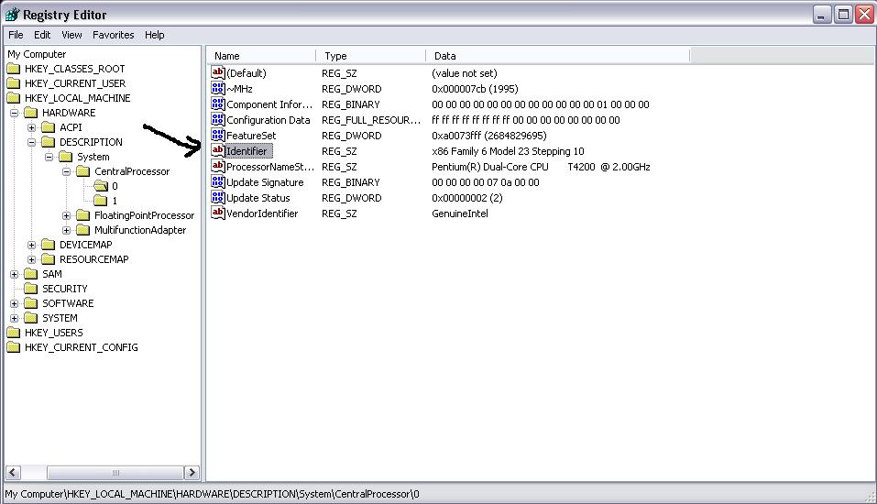Sort values by the Name column header
Image resolution: width=877 pixels, height=504 pixels.
(262, 56)
